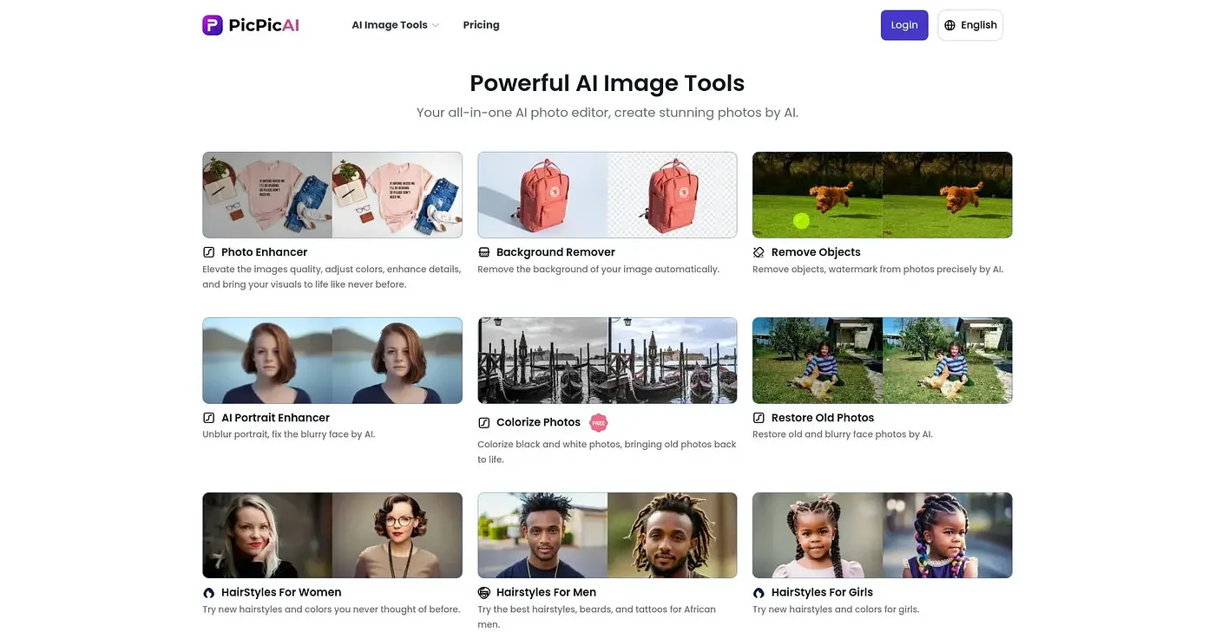The height and width of the screenshot is (632, 1215).
Task: Click the old photo child with dog preview
Action: tap(883, 361)
